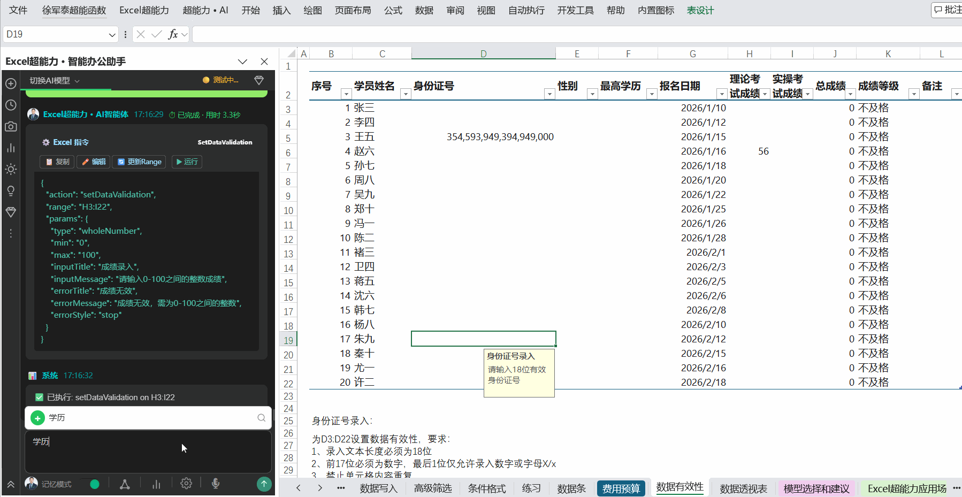Switch to the 数据透视表 sheet tab

point(744,488)
